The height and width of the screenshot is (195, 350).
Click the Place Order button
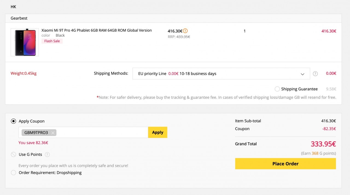click(285, 164)
